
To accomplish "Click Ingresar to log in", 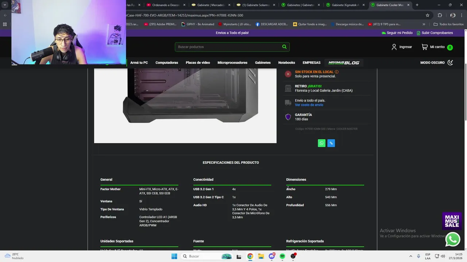I will coord(405,47).
